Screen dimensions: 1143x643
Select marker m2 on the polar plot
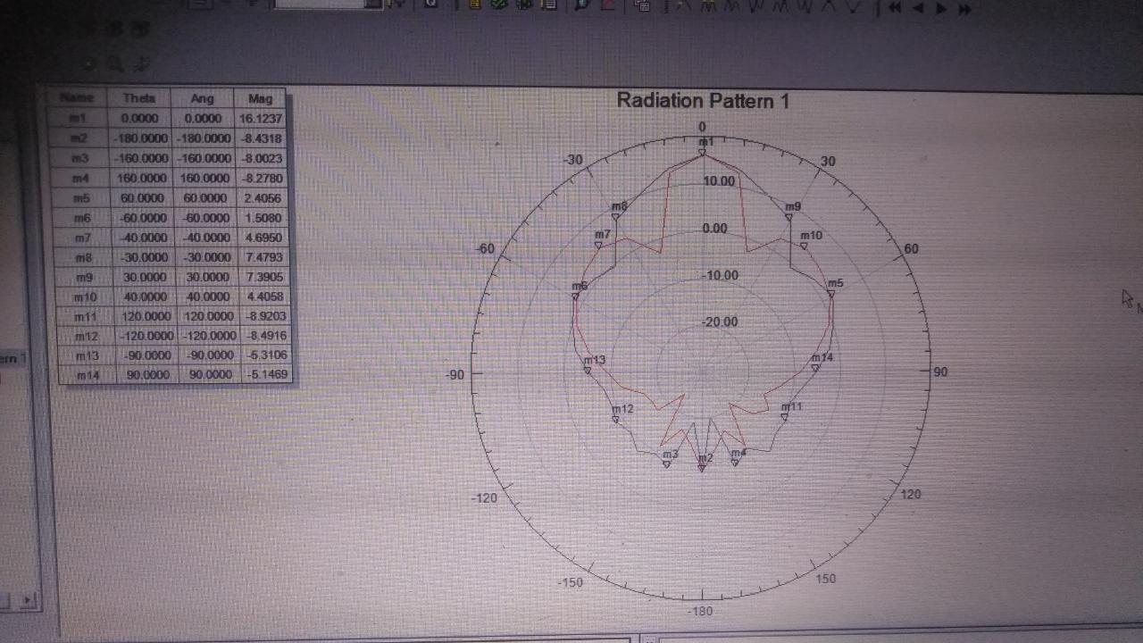pyautogui.click(x=704, y=462)
